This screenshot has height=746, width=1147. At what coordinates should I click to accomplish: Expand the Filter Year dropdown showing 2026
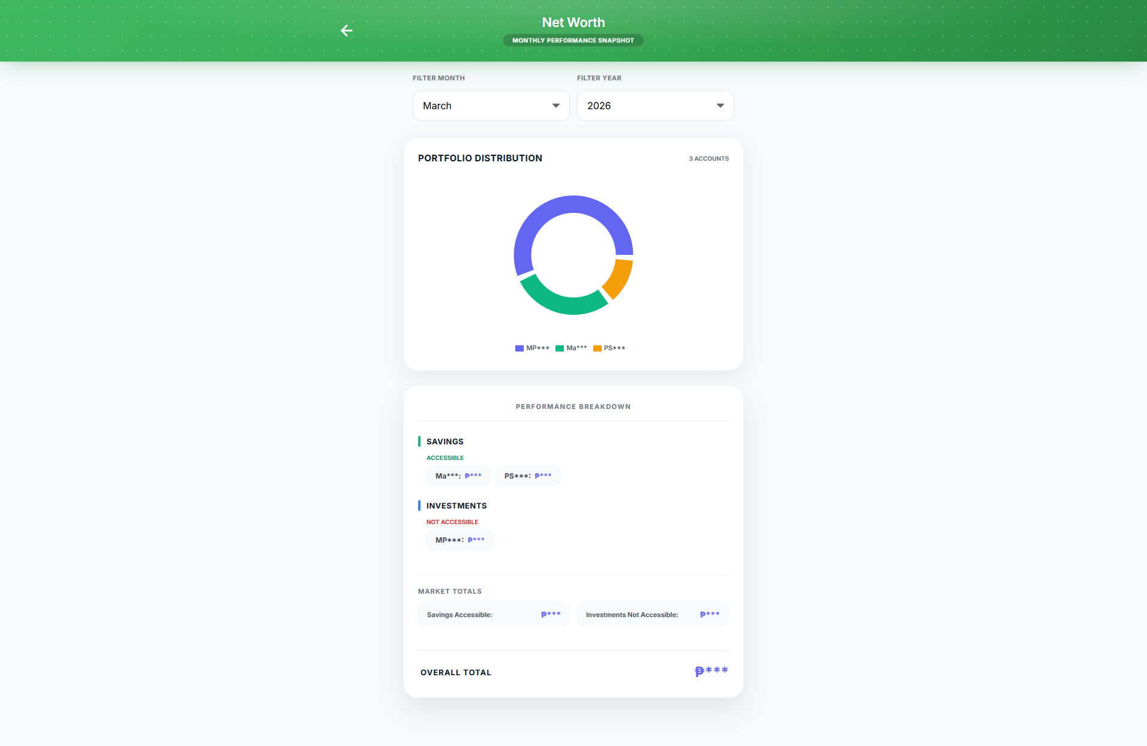coord(655,106)
